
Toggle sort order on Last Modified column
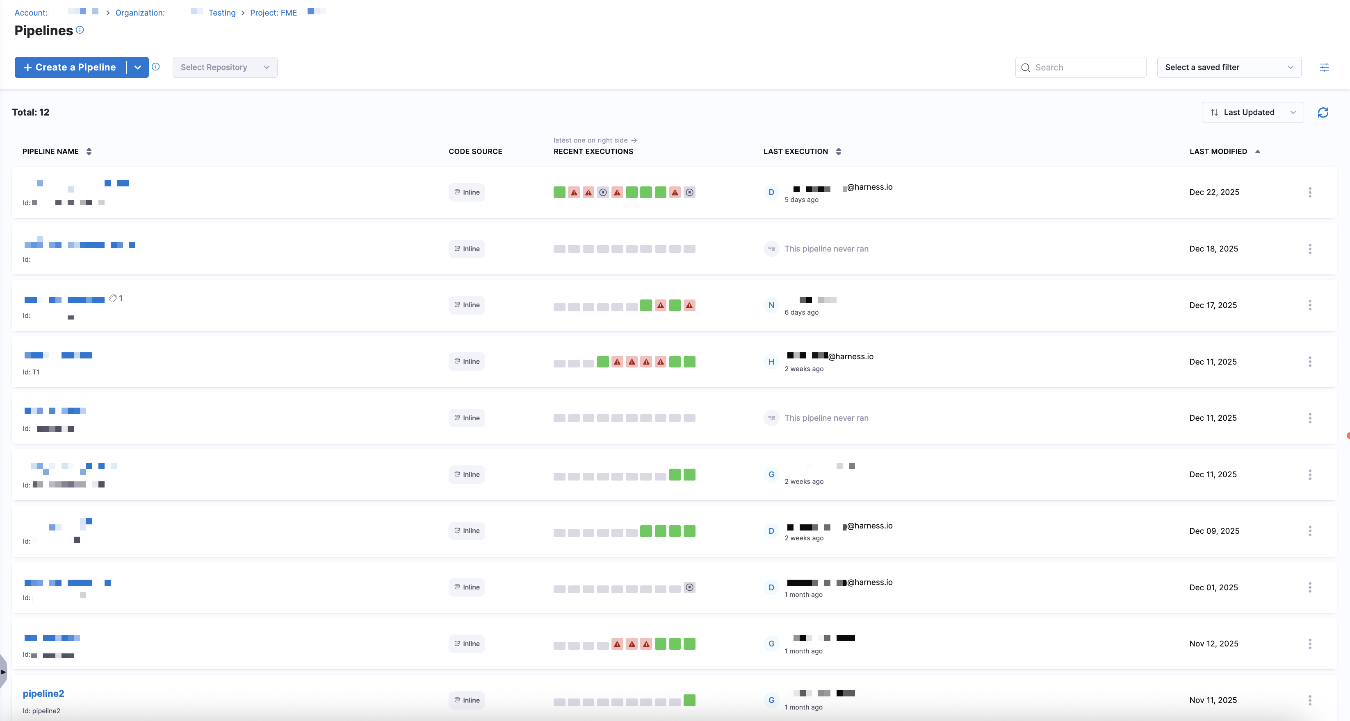(1257, 151)
